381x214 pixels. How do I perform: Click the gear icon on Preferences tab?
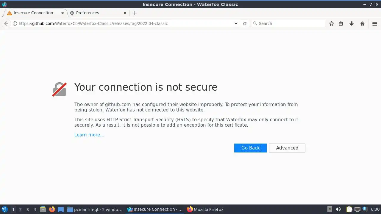coord(72,13)
